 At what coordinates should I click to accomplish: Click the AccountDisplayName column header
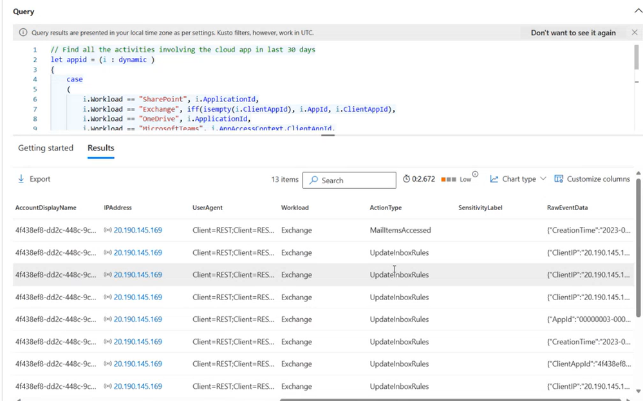pyautogui.click(x=46, y=208)
